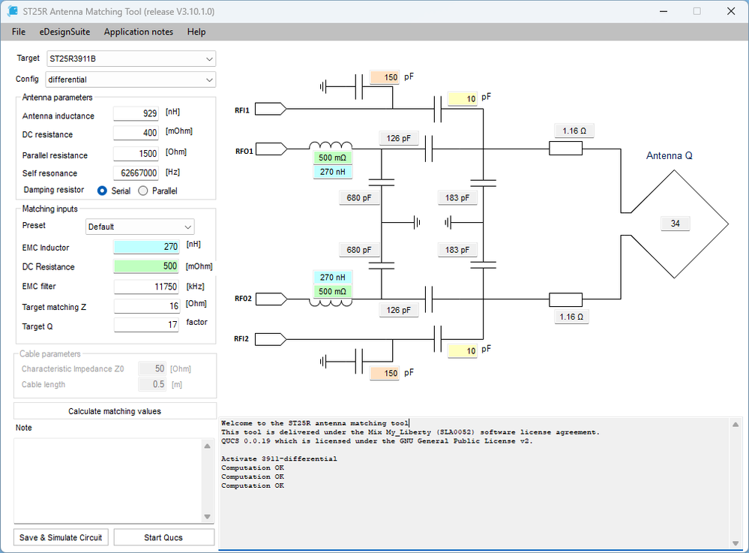The image size is (749, 553).
Task: Click the matching DC Resistance 500 field
Action: click(146, 266)
